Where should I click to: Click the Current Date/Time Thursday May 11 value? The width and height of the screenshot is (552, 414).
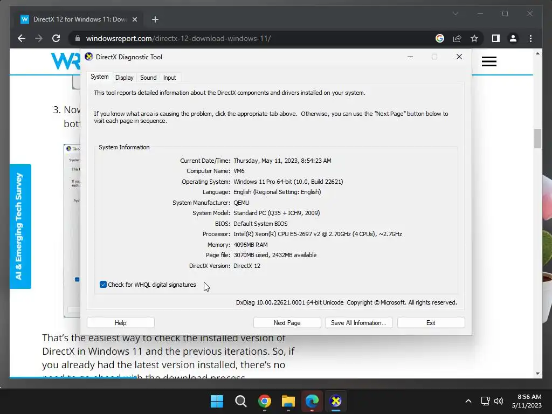click(282, 161)
